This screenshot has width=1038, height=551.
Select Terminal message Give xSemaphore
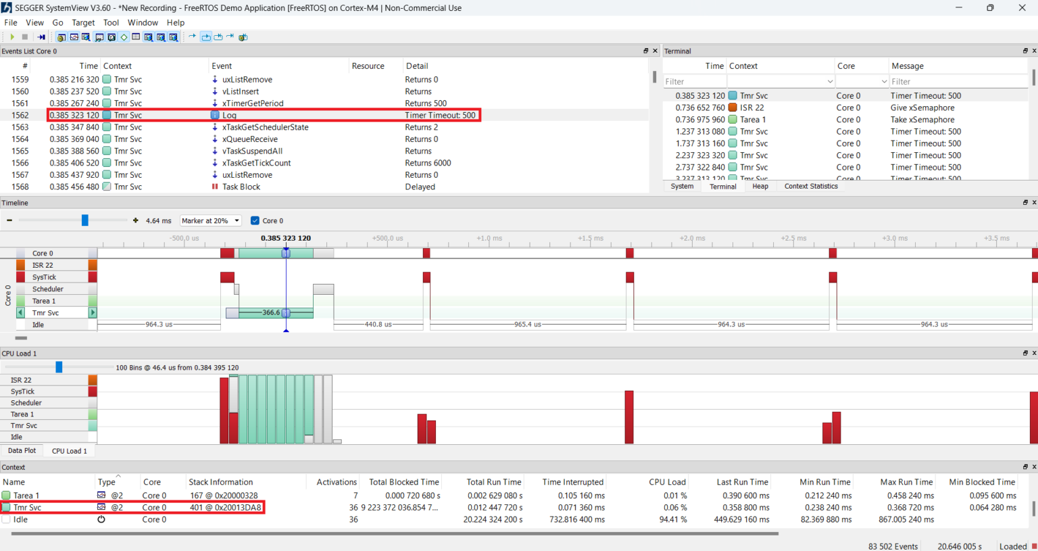(922, 107)
